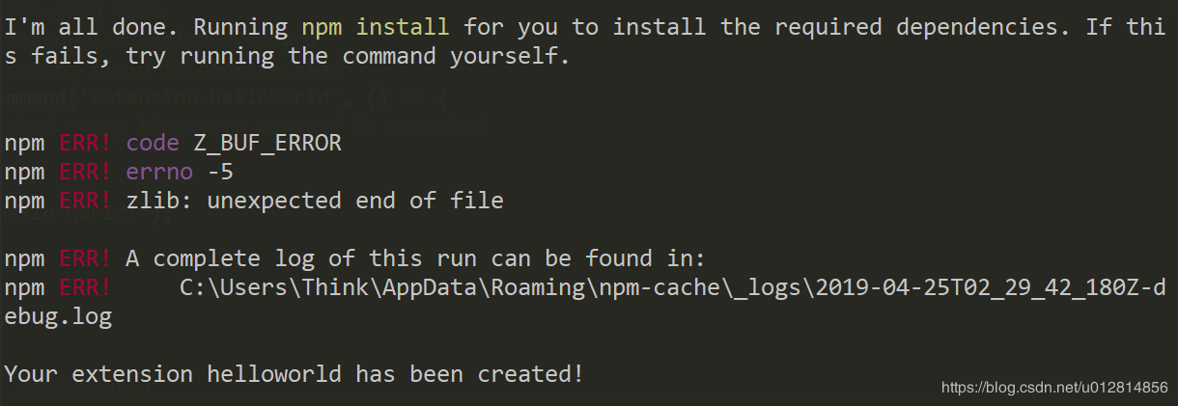1178x406 pixels.
Task: Click the "Your extension" text in last line
Action: point(98,373)
